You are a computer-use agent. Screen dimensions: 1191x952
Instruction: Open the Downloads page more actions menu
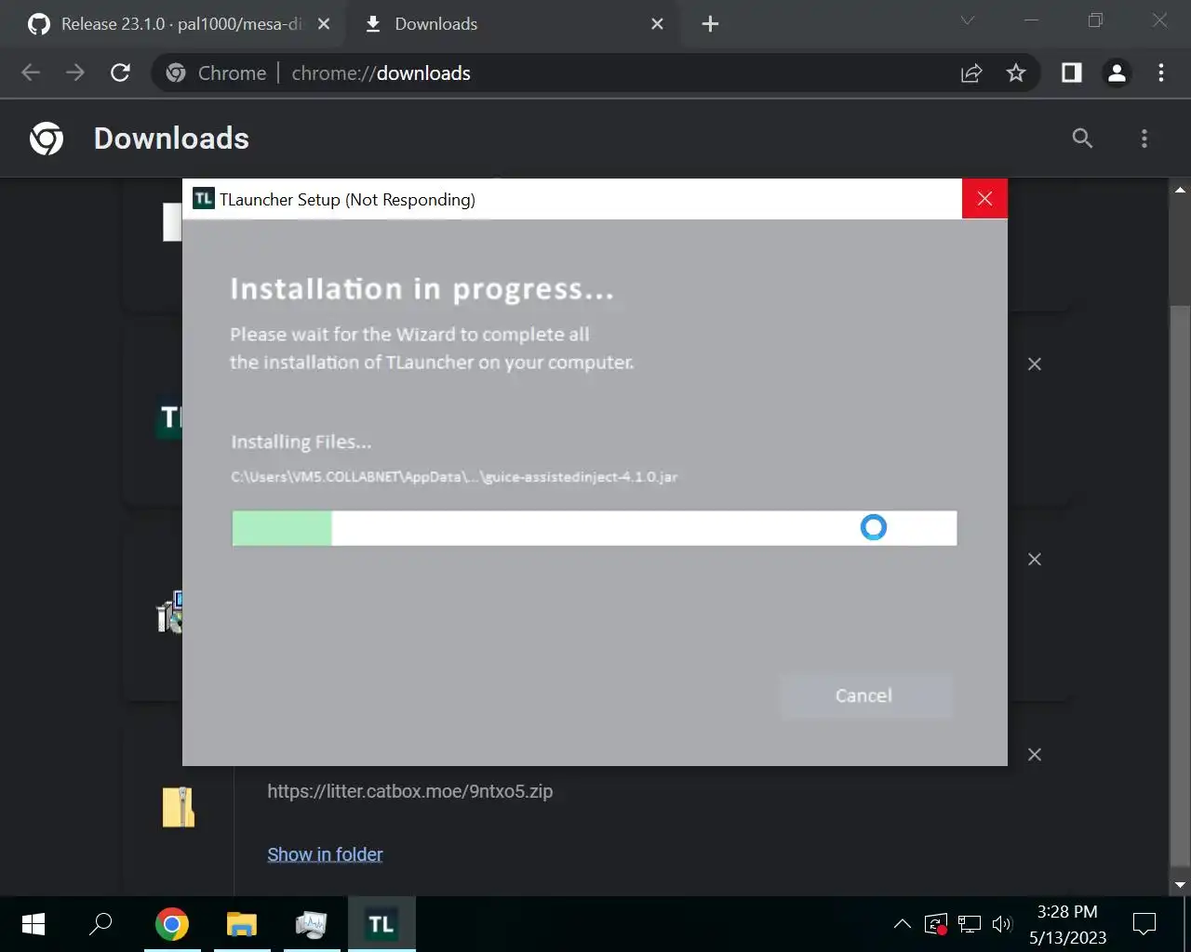pyautogui.click(x=1144, y=139)
